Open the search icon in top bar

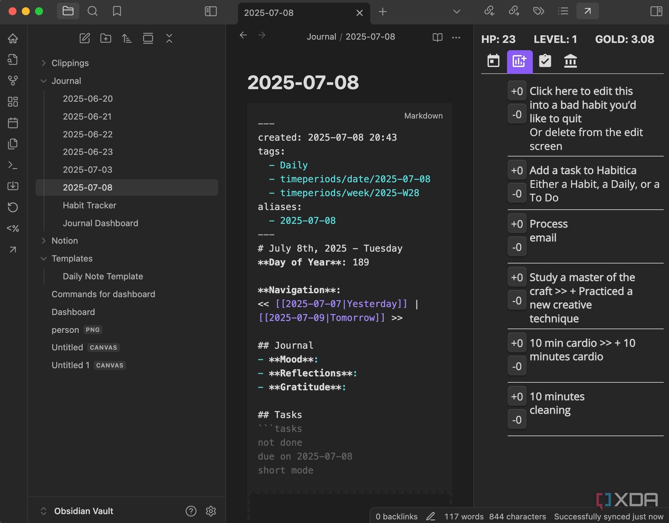click(93, 11)
